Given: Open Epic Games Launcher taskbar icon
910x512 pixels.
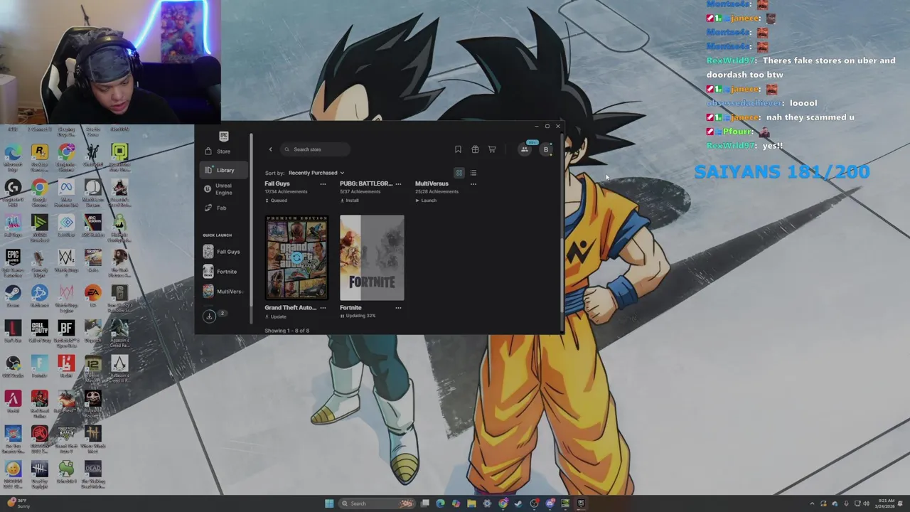Looking at the screenshot, I should click(x=581, y=503).
